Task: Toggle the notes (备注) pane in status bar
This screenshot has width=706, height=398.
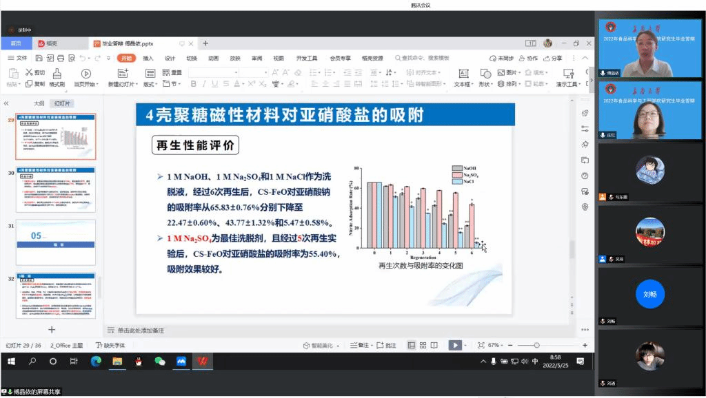Action: [359, 345]
